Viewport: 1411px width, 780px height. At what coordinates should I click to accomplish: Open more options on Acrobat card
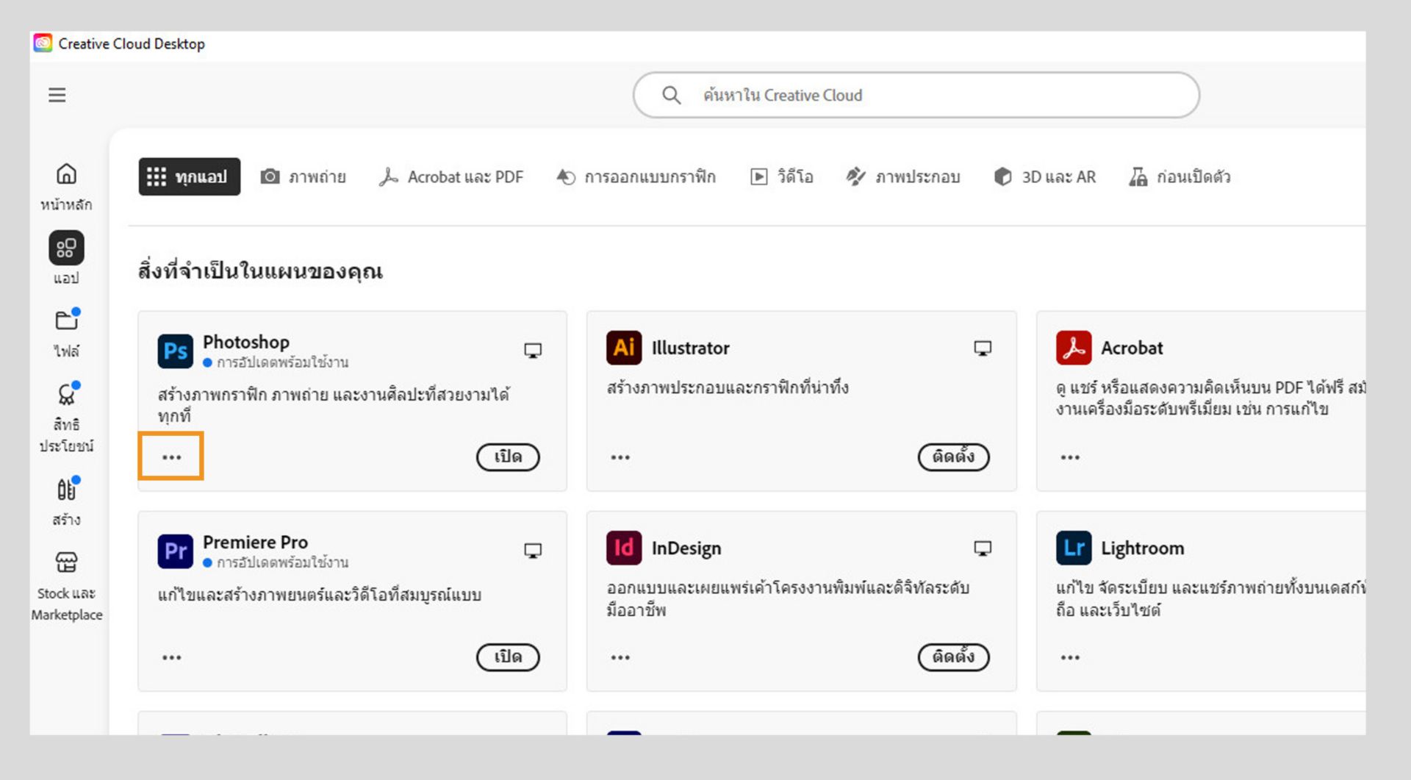1070,457
